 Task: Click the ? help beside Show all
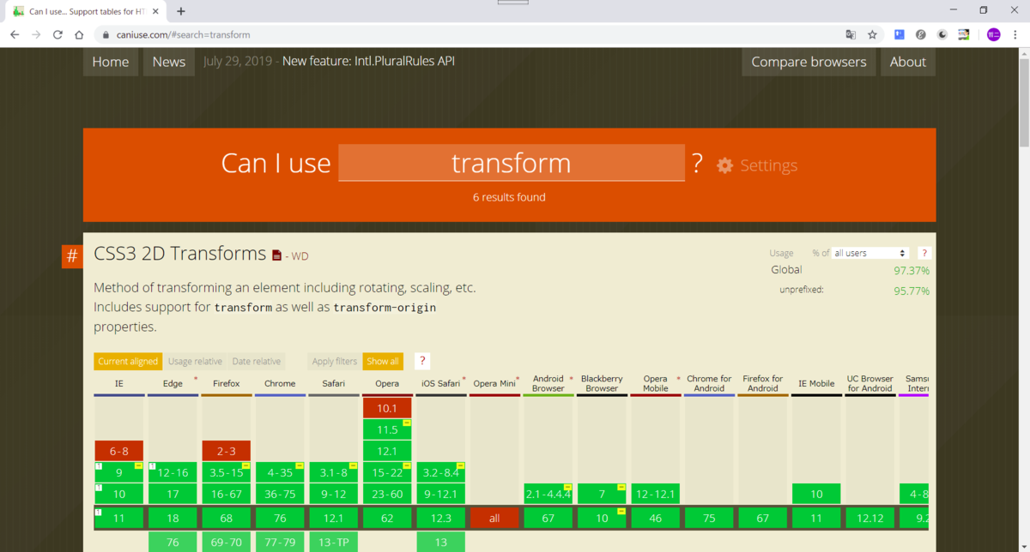[422, 361]
